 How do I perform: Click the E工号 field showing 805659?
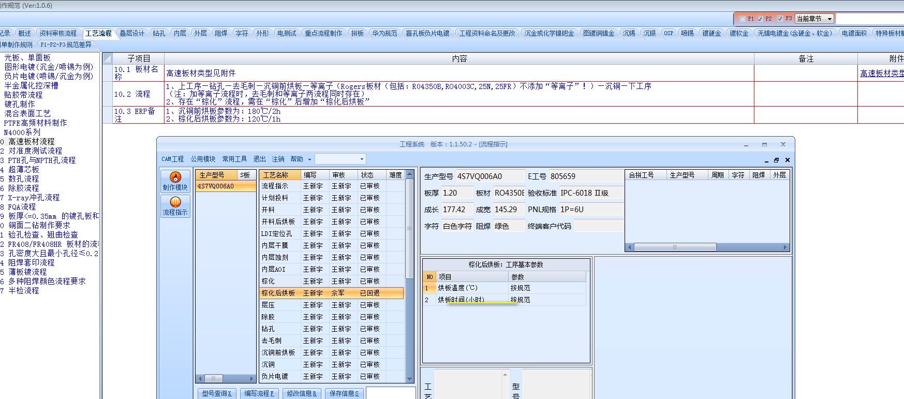[586, 176]
